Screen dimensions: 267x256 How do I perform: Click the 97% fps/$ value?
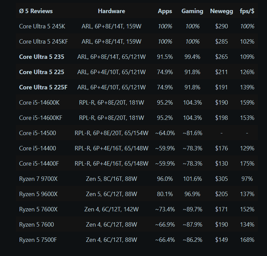(247, 179)
